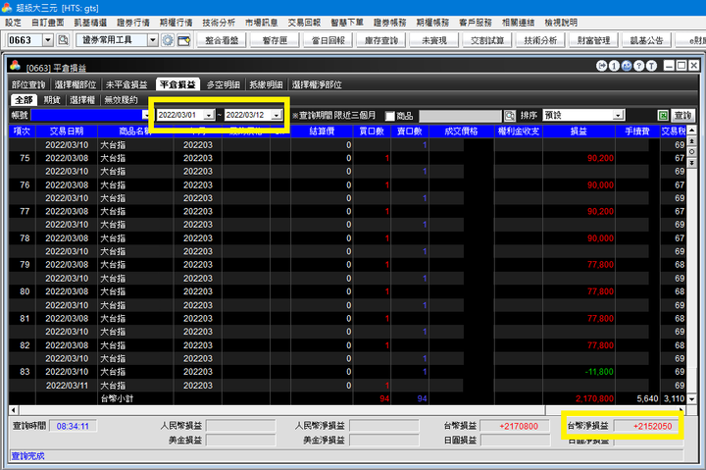Click the toolbar settings gear icon
This screenshot has height=470, width=706.
pyautogui.click(x=168, y=40)
